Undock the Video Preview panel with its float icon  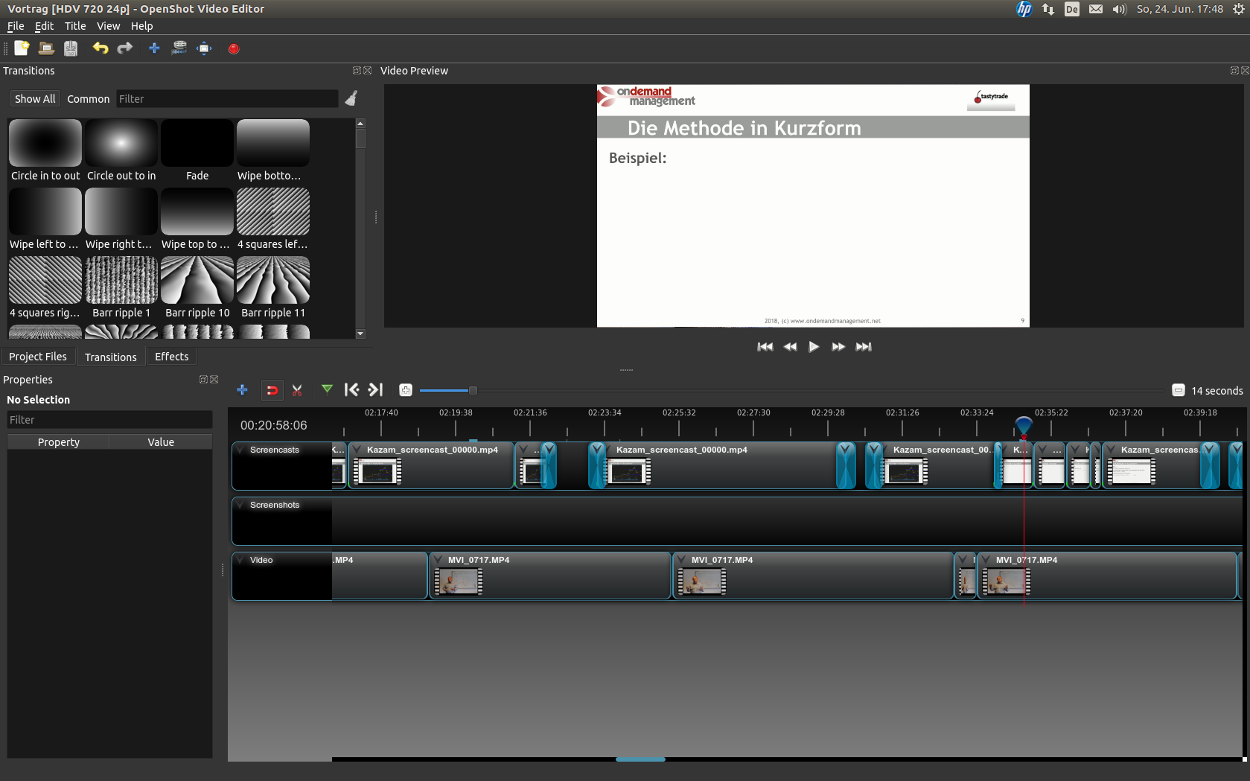[x=1234, y=71]
